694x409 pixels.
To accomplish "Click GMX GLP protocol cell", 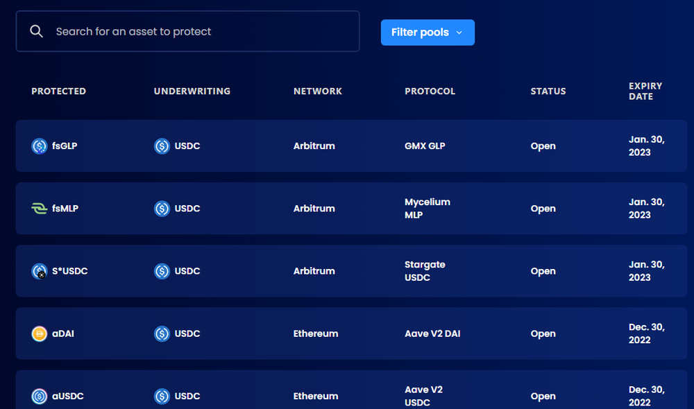I will click(x=425, y=146).
